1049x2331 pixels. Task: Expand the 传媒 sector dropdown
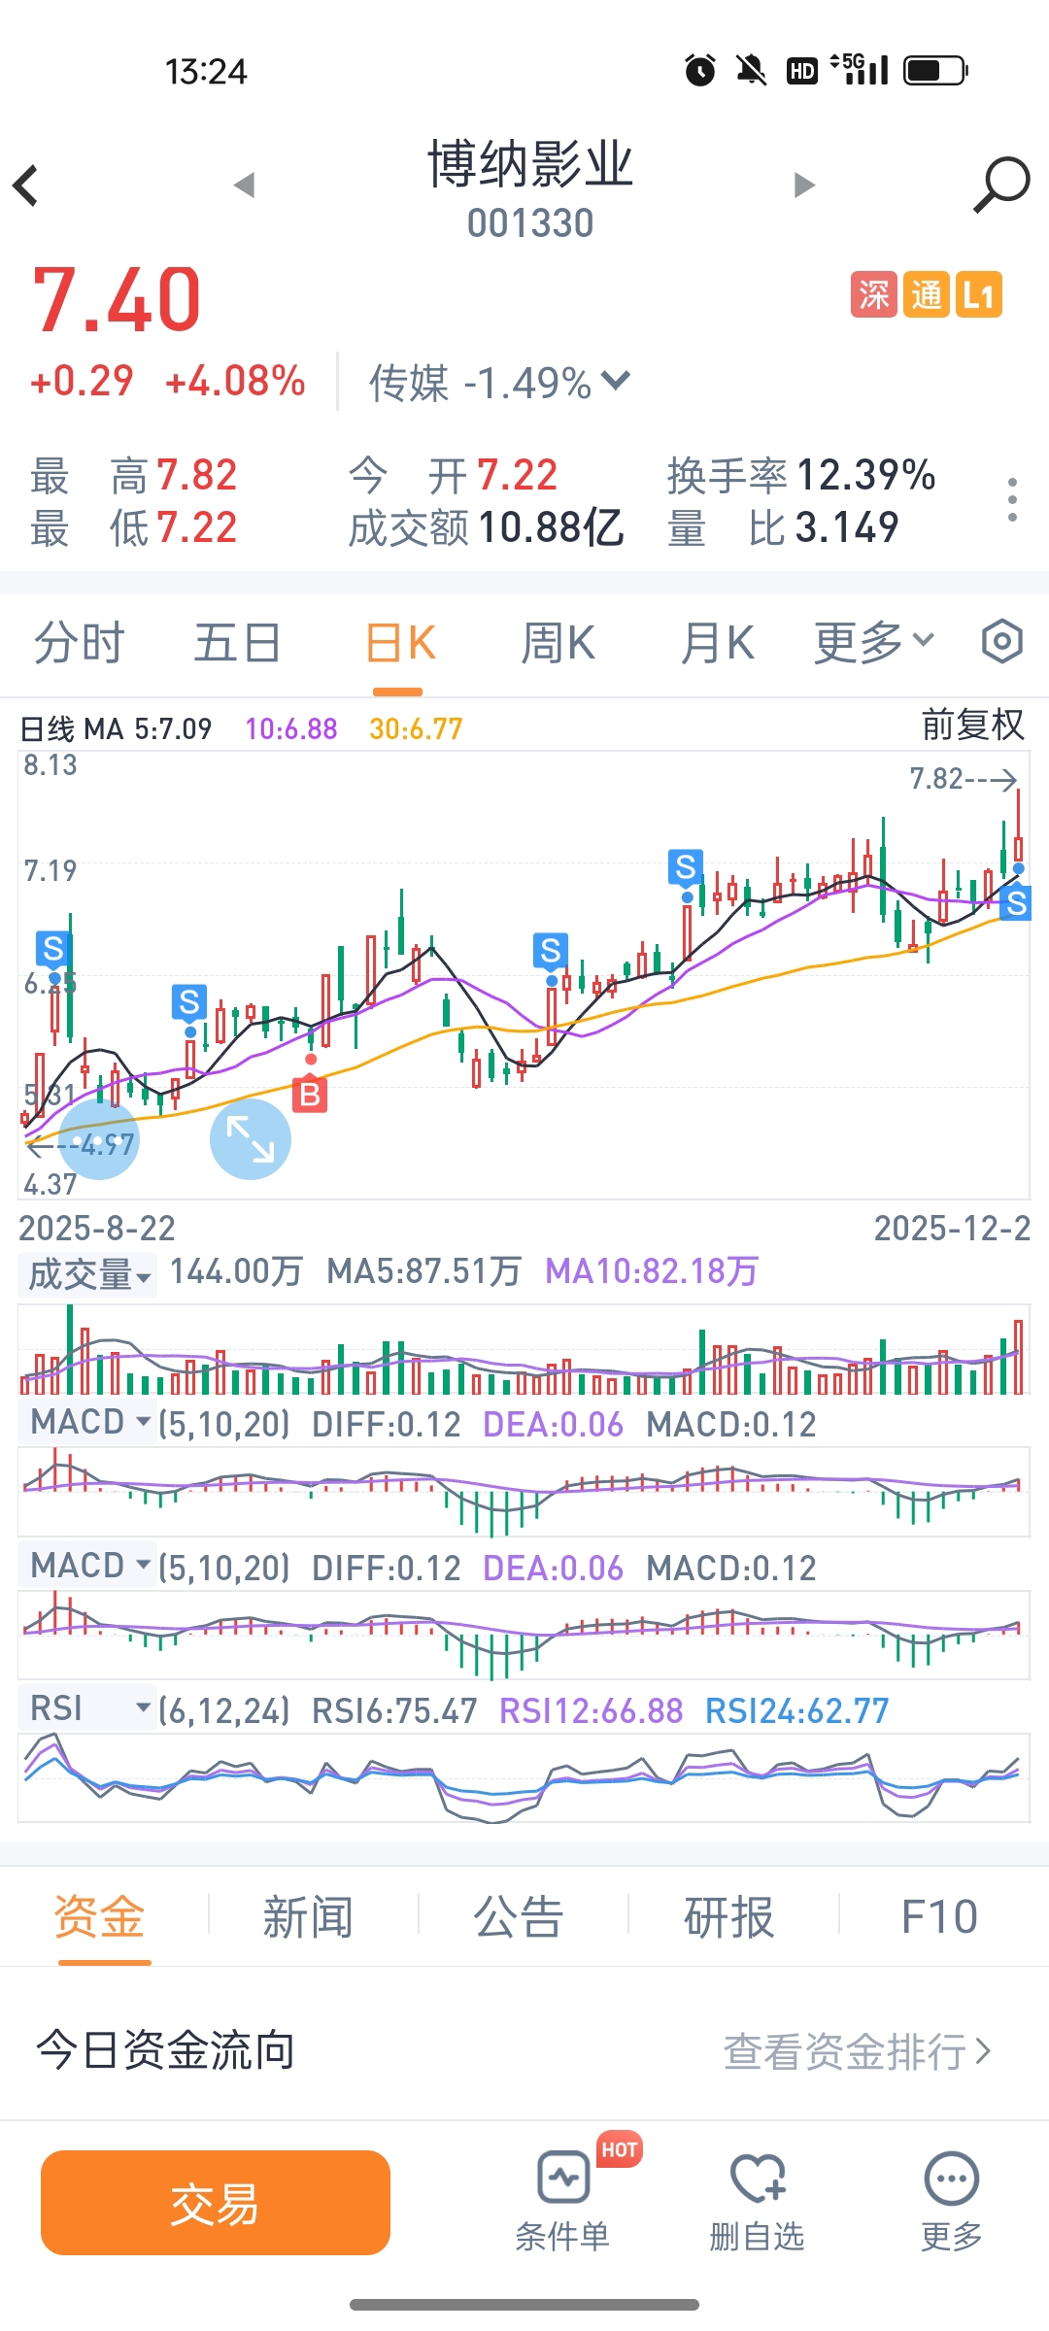tap(616, 380)
